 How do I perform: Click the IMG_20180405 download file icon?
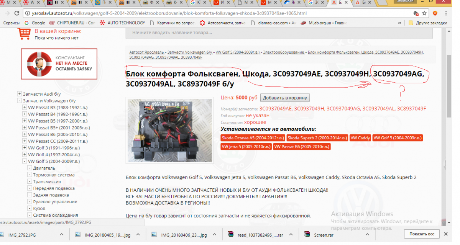point(78,234)
